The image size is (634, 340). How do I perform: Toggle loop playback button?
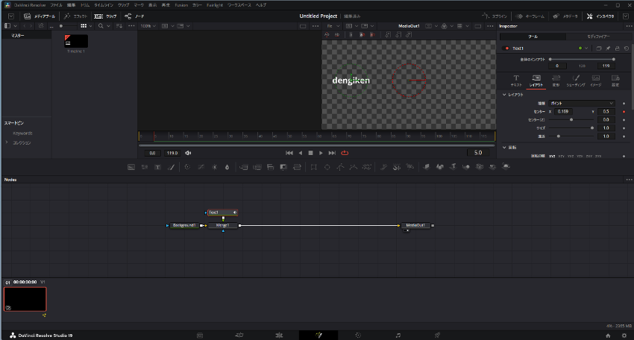pyautogui.click(x=345, y=153)
